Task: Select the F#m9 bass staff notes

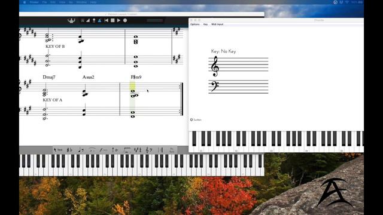Action: [133, 114]
